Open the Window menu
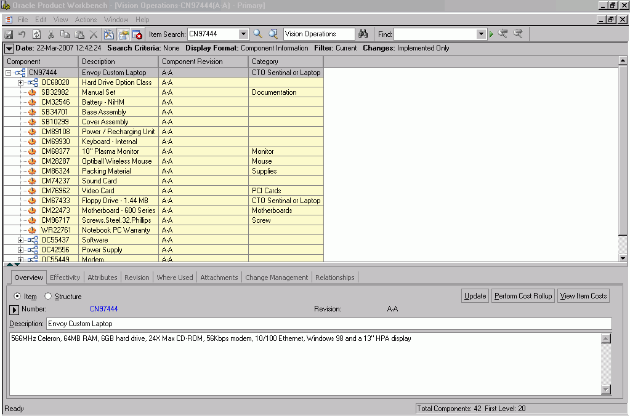The image size is (630, 416). [116, 20]
